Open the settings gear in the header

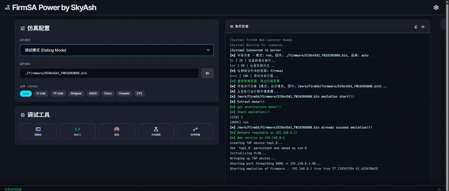[x=436, y=7]
